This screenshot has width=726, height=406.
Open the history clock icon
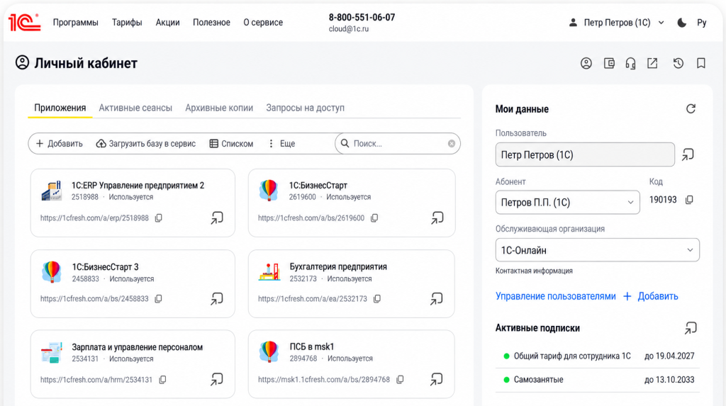point(678,64)
